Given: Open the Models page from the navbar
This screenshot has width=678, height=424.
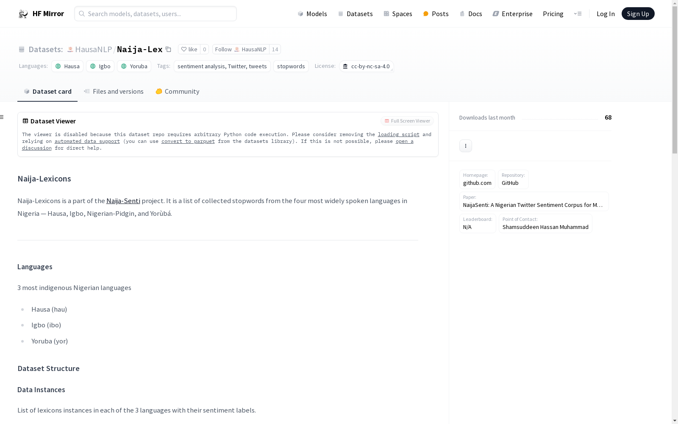Looking at the screenshot, I should [x=312, y=14].
